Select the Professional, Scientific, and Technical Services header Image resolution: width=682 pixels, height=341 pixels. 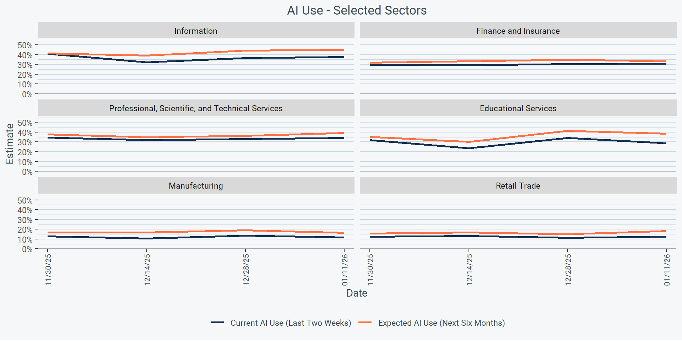tap(196, 108)
